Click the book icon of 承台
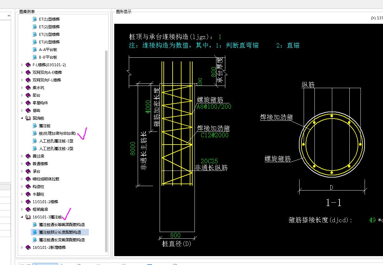The height and width of the screenshot is (265, 383). pos(28,171)
